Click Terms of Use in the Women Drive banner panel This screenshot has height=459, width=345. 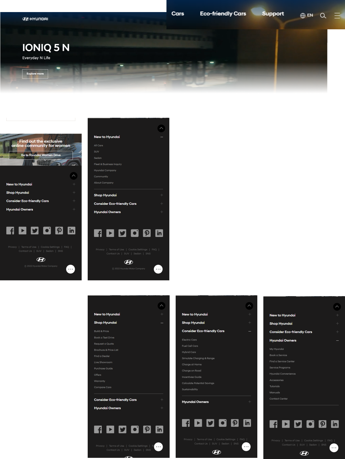(29, 247)
